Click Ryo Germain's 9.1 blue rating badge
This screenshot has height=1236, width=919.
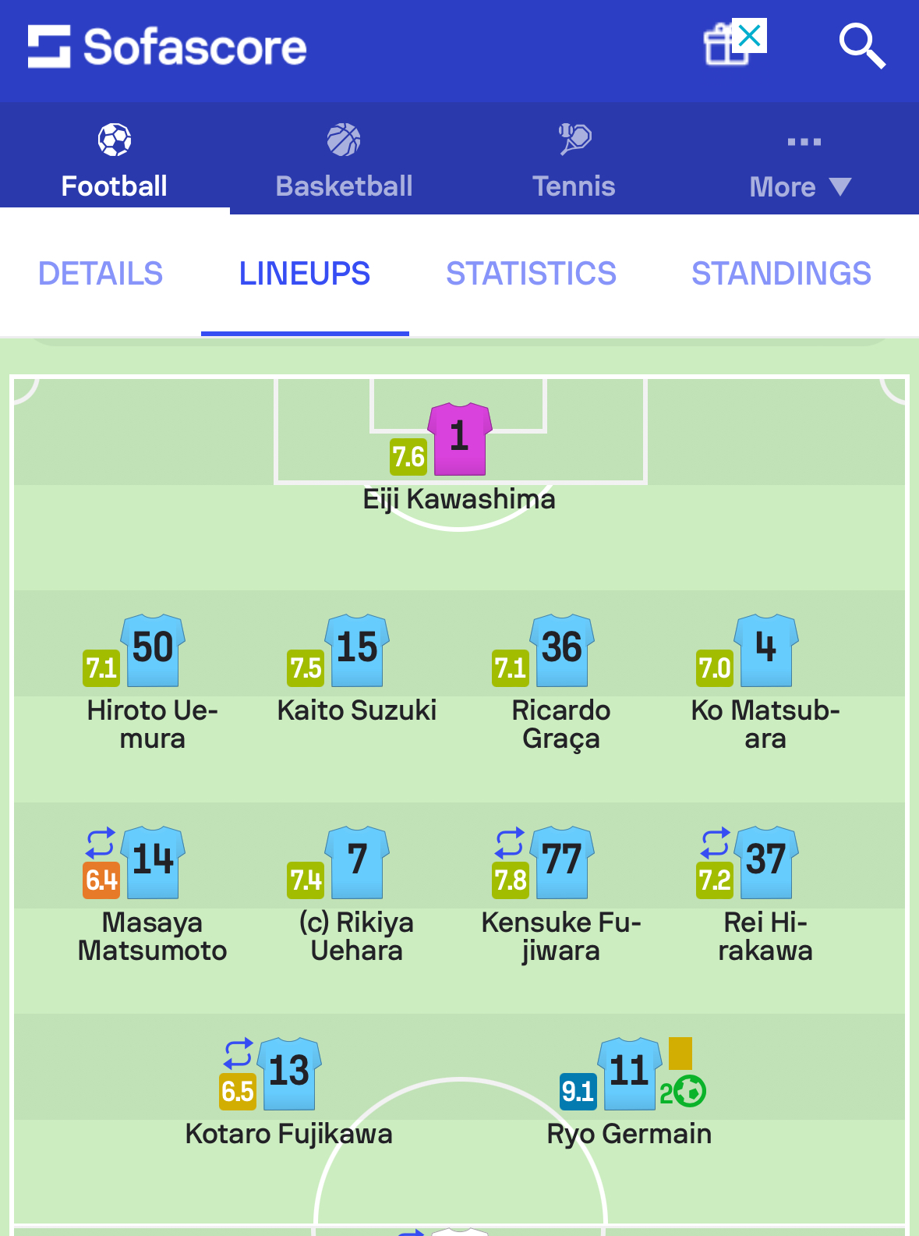click(x=578, y=1091)
